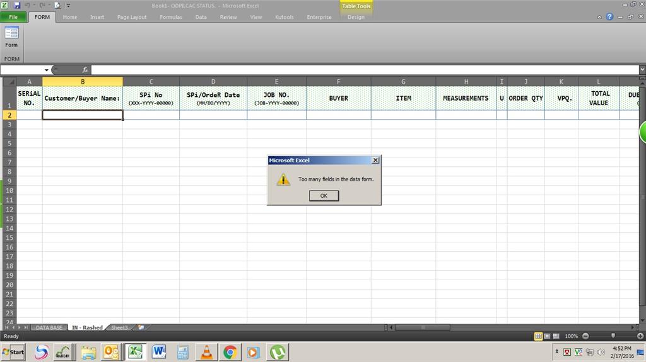Click into the formula bar input

point(365,70)
